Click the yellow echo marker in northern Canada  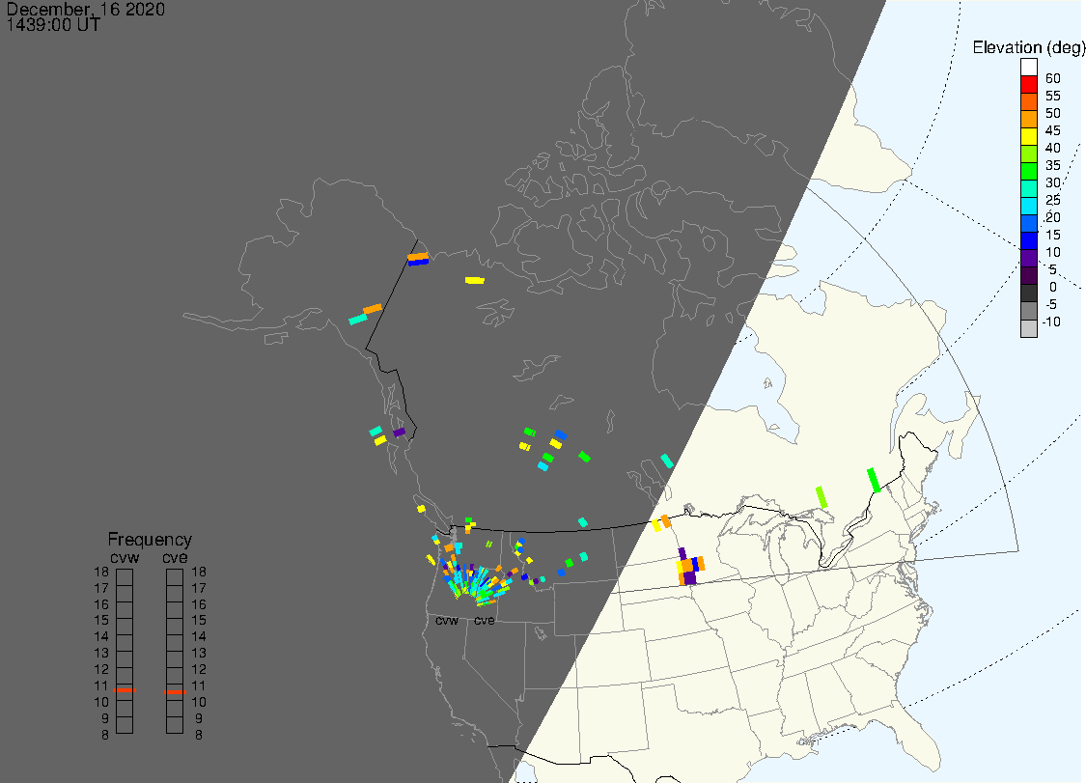pyautogui.click(x=475, y=281)
